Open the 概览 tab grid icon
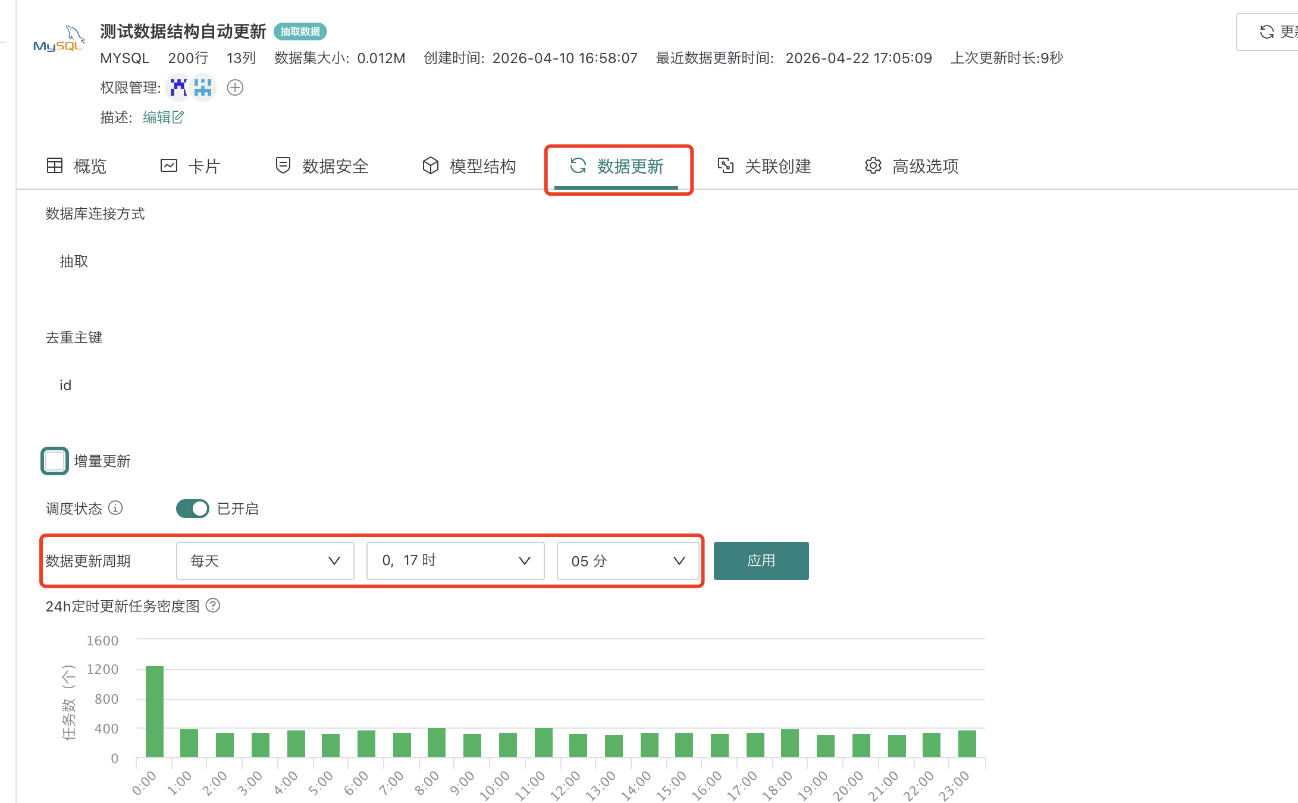The image size is (1298, 803). [54, 166]
